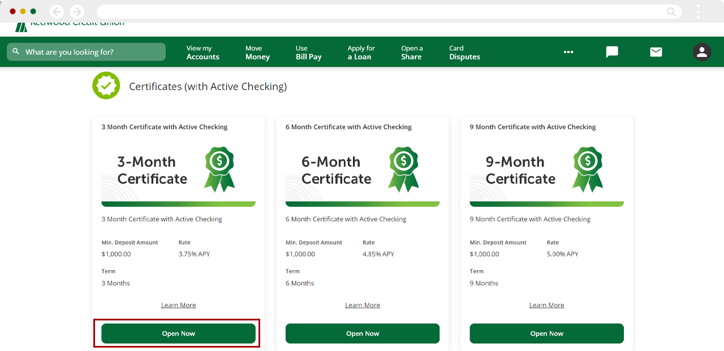Click the 3-Month Certificate ribbon badge image
The width and height of the screenshot is (724, 351).
pyautogui.click(x=219, y=169)
